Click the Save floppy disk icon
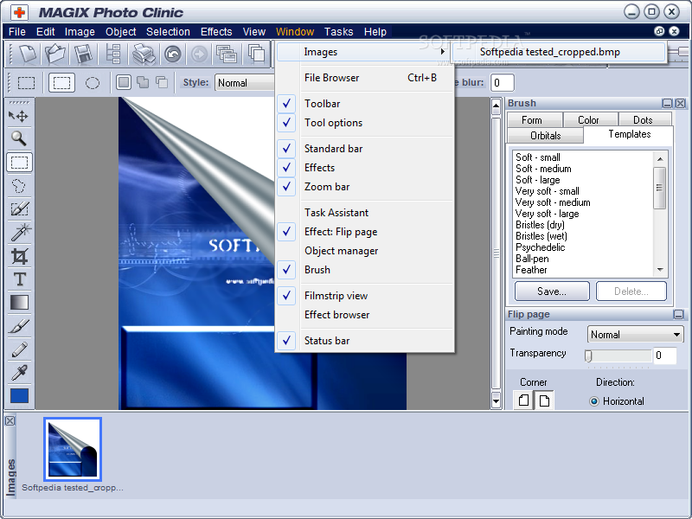The width and height of the screenshot is (692, 519). pos(83,54)
